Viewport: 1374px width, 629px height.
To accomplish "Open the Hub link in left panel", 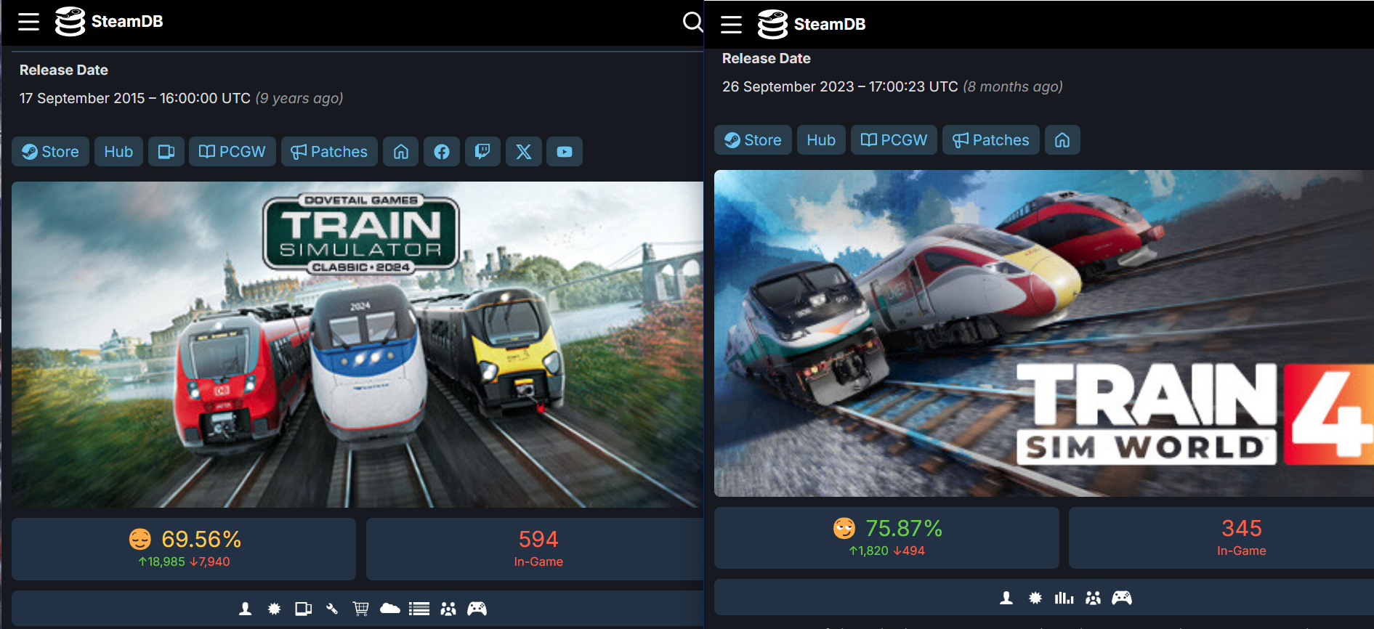I will click(118, 152).
